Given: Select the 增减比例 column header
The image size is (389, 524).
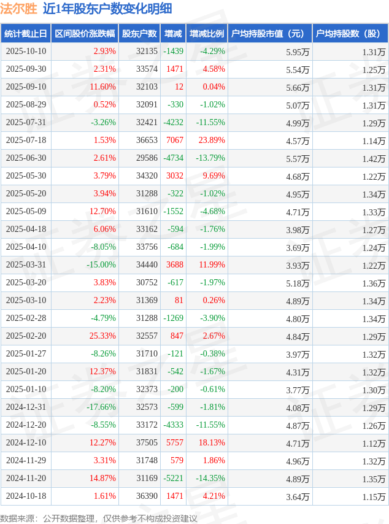Looking at the screenshot, I should 207,34.
